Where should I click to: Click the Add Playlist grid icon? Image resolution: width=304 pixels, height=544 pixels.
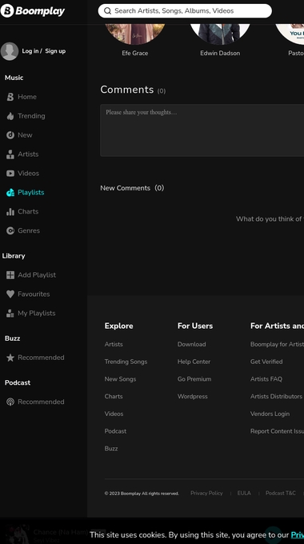coord(10,274)
